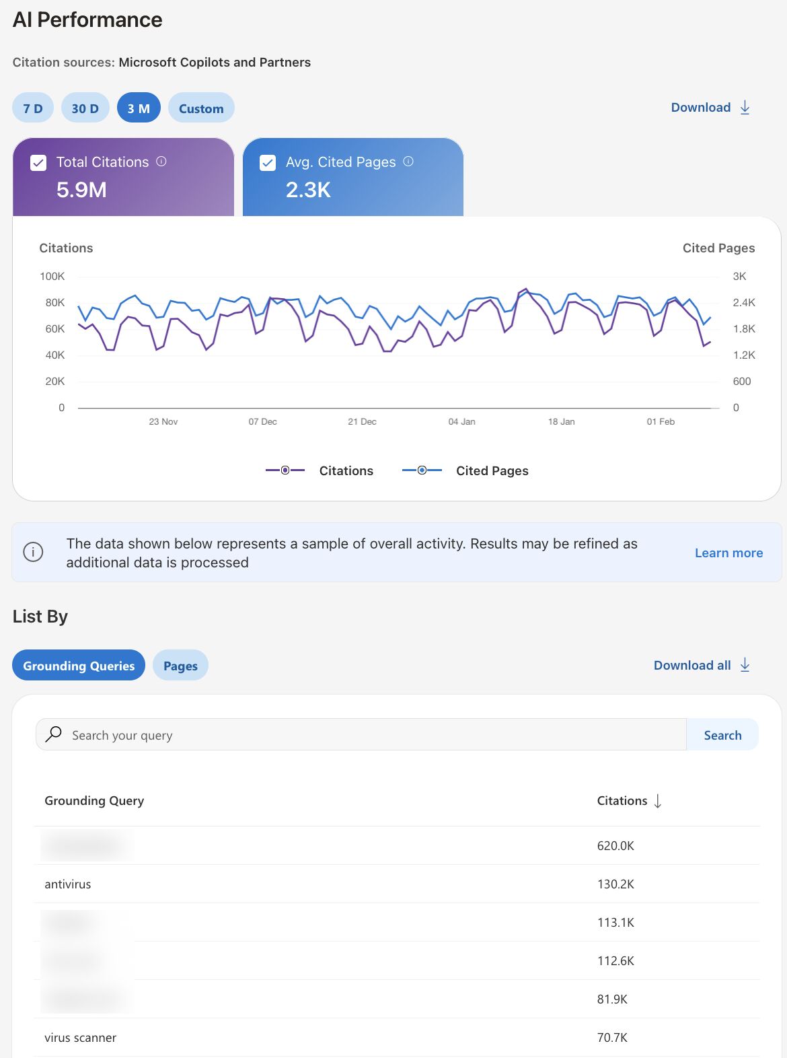Screen dimensions: 787x1058
Task: Uncheck the Total Citations checkbox
Action: click(x=39, y=163)
